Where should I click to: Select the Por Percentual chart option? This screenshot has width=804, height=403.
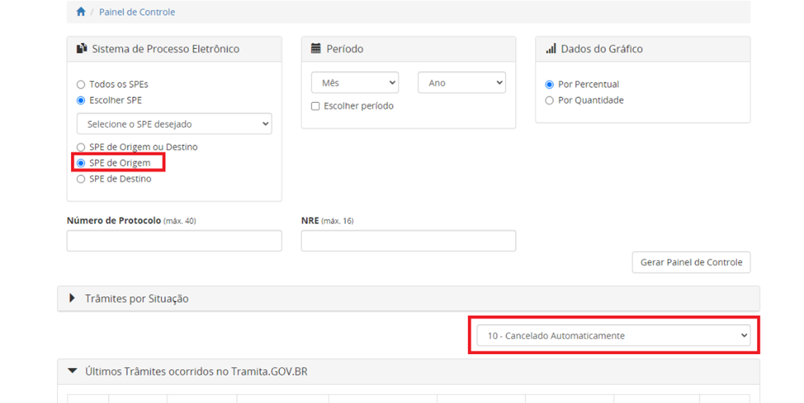point(550,85)
